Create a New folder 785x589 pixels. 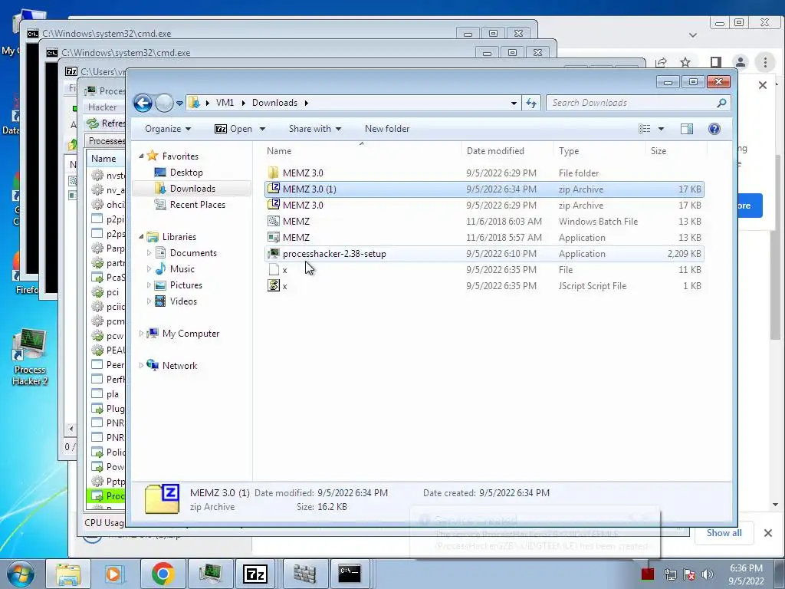387,129
